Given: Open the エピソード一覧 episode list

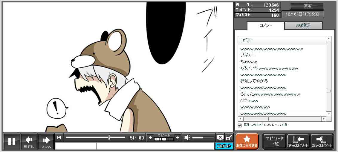Looking at the screenshot, I should tap(274, 141).
